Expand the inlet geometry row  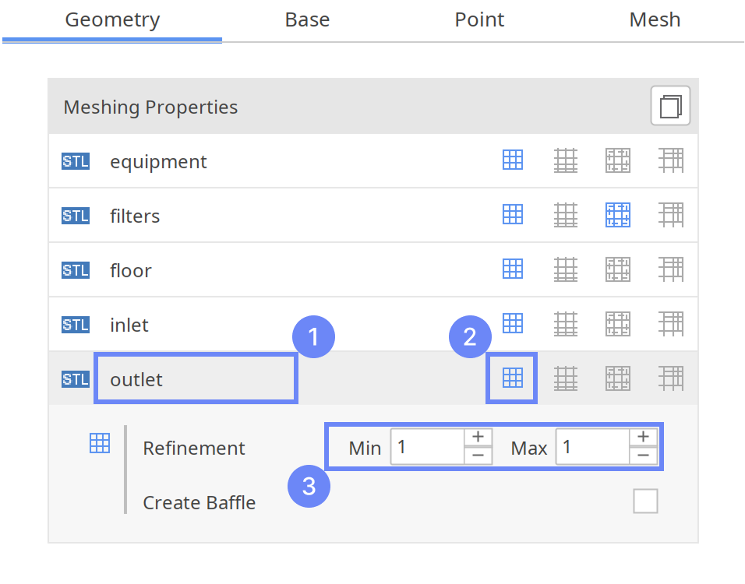click(x=129, y=325)
